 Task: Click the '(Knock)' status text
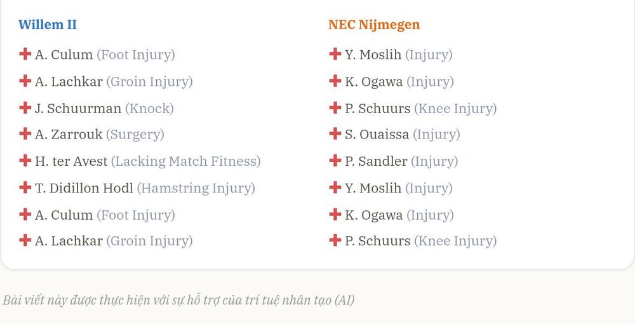[149, 109]
